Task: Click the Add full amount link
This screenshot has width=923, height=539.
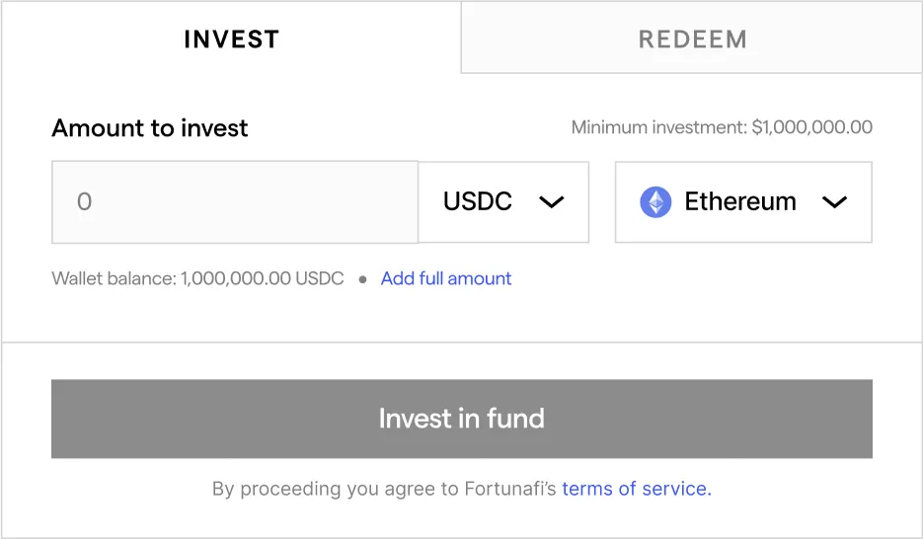Action: pyautogui.click(x=446, y=278)
